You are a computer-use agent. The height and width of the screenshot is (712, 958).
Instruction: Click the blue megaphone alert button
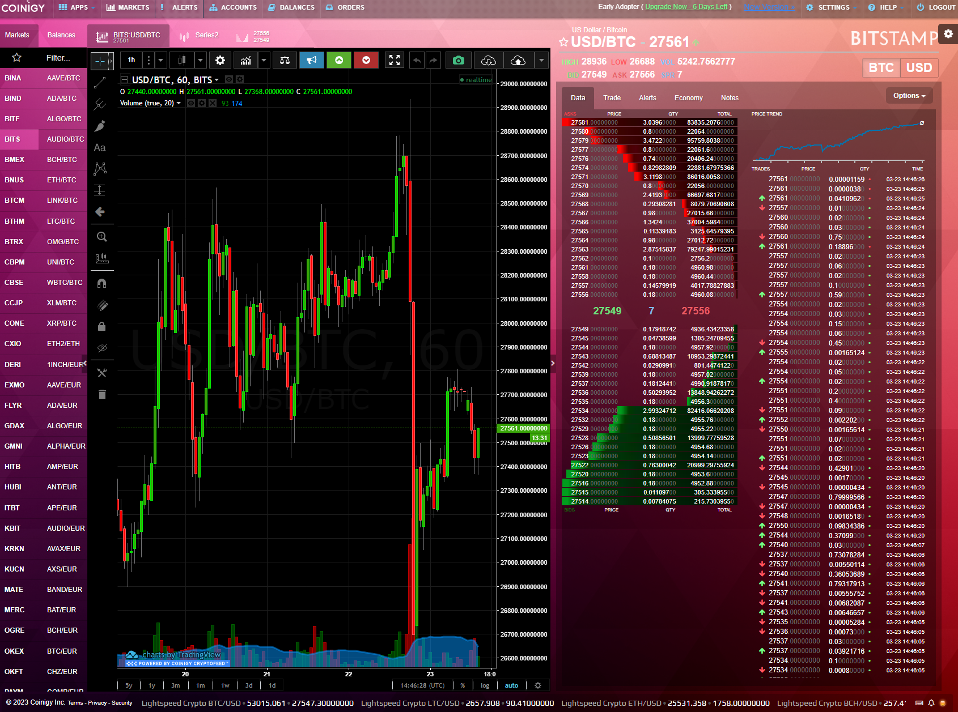[312, 60]
